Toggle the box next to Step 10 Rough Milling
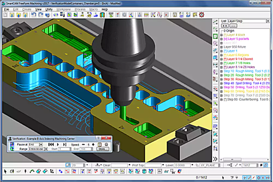This screenshot has height=182, width=273. click(222, 71)
